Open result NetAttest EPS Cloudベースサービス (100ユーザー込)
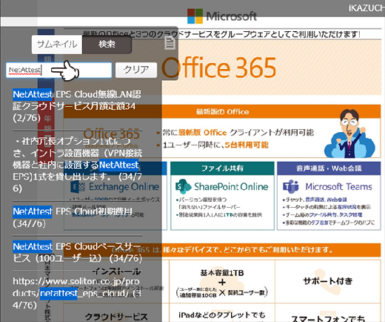The width and height of the screenshot is (385, 322). (77, 252)
